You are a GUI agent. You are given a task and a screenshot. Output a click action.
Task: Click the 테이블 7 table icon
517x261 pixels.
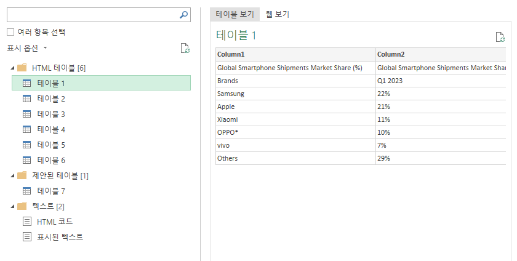pyautogui.click(x=26, y=191)
